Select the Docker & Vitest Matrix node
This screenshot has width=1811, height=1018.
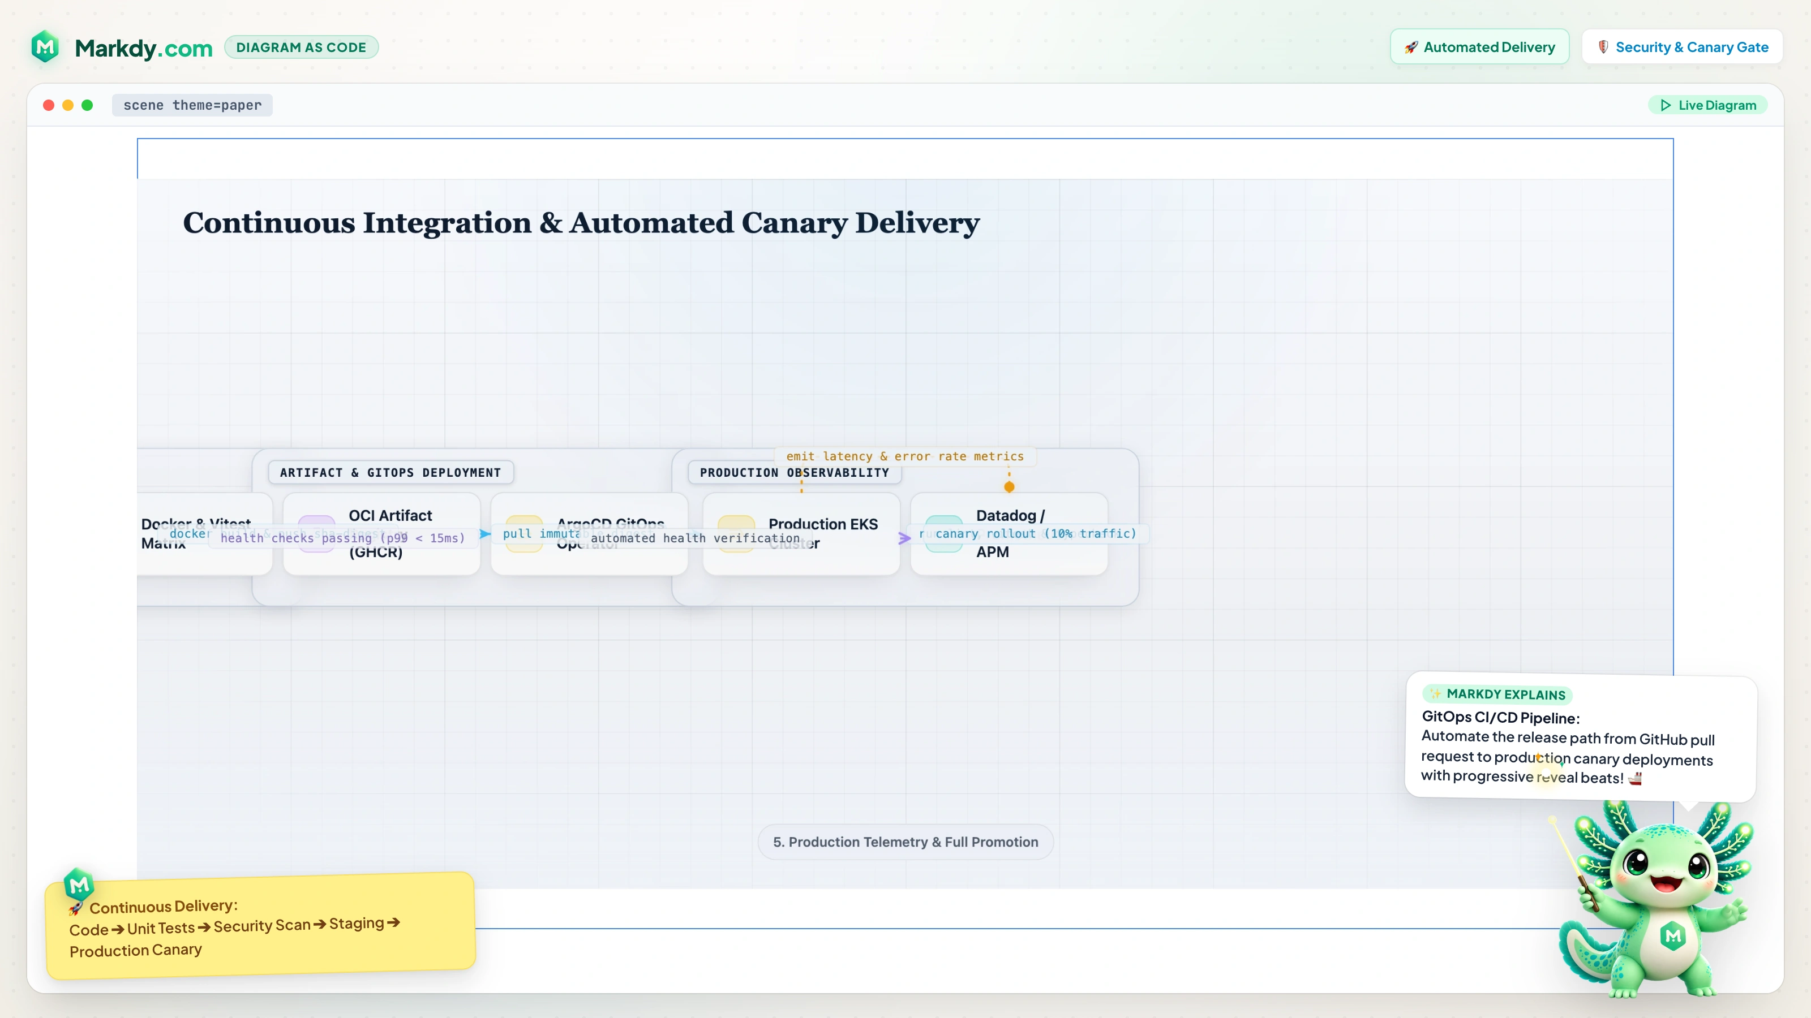pyautogui.click(x=204, y=533)
